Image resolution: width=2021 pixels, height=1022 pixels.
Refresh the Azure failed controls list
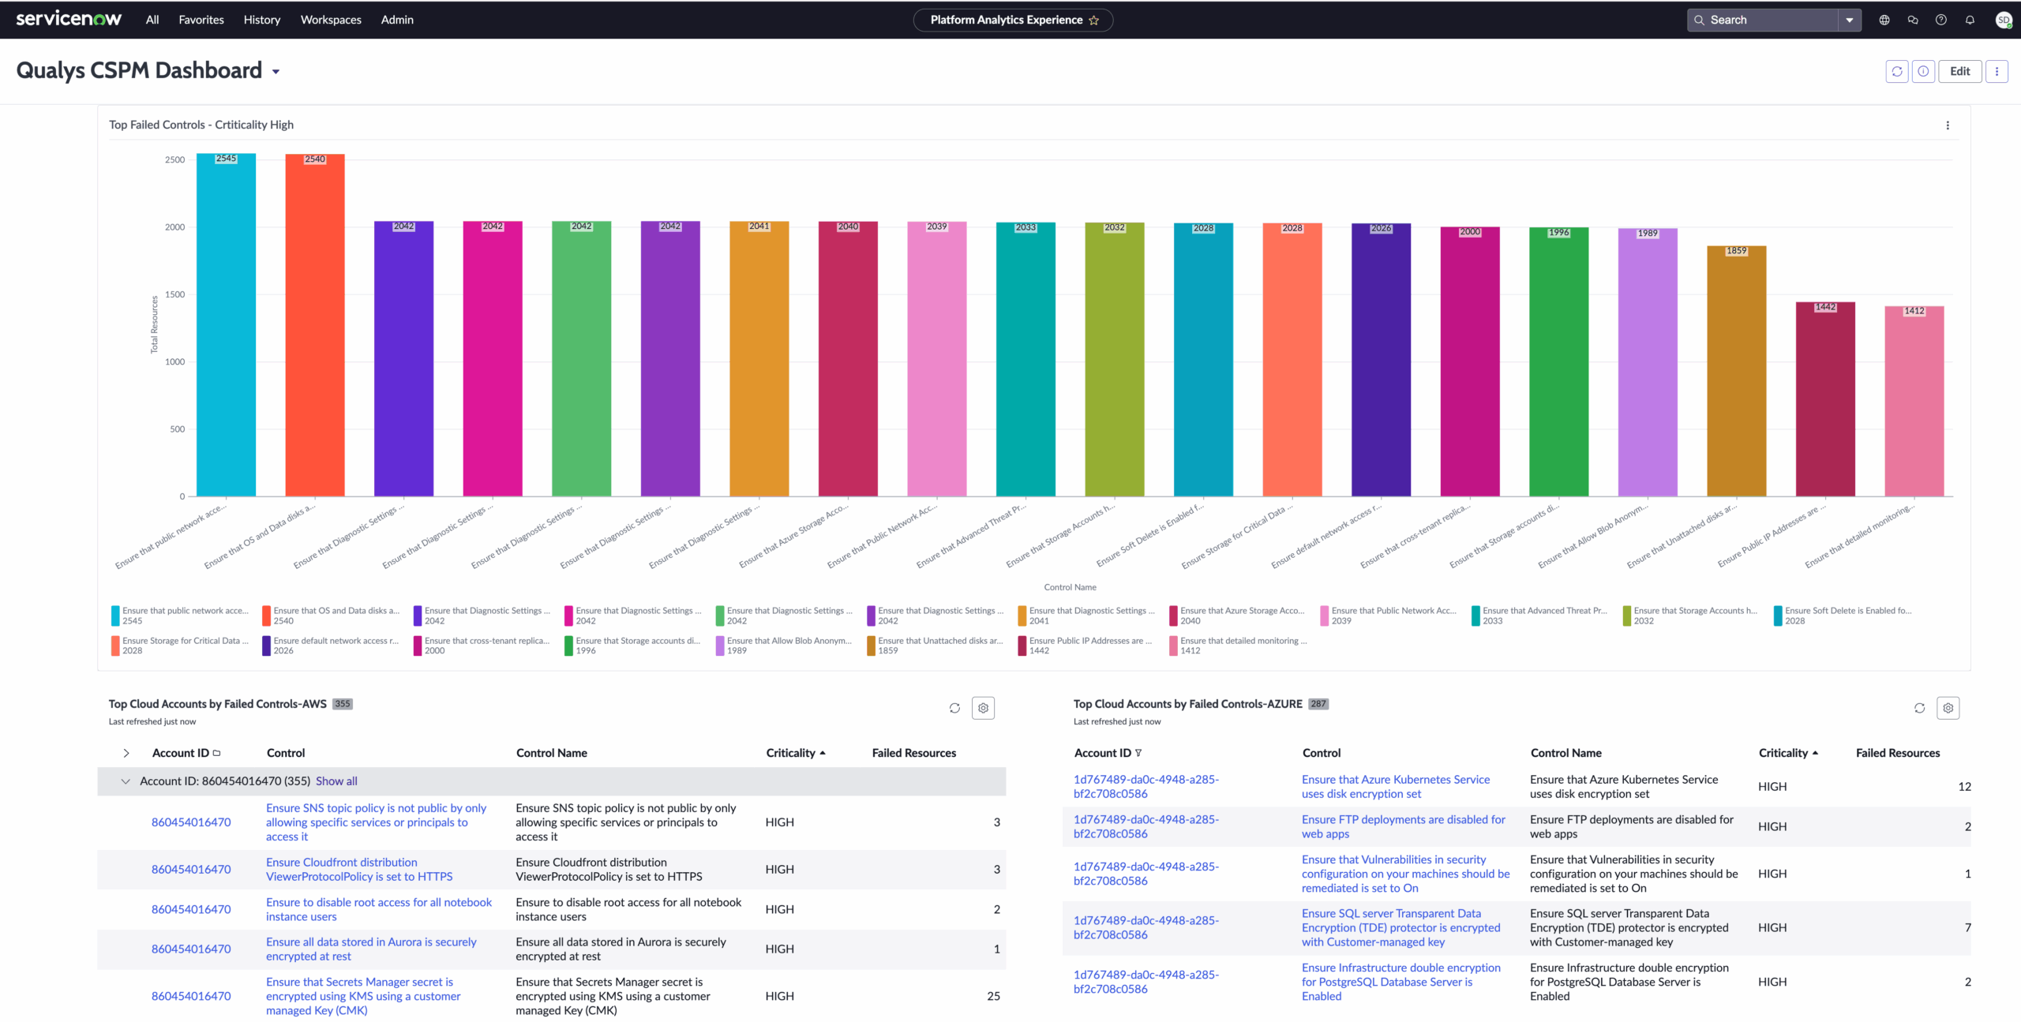pyautogui.click(x=1919, y=708)
